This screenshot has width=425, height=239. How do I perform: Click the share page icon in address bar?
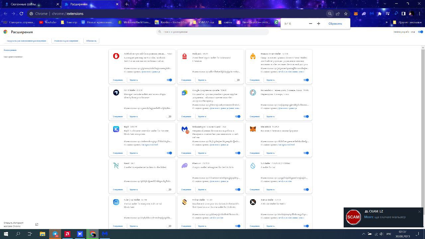[338, 14]
